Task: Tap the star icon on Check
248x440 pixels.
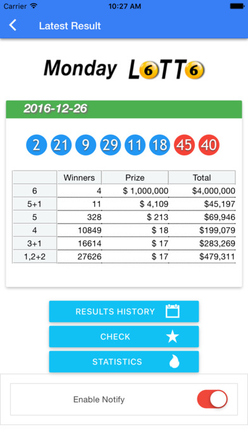Action: click(173, 336)
